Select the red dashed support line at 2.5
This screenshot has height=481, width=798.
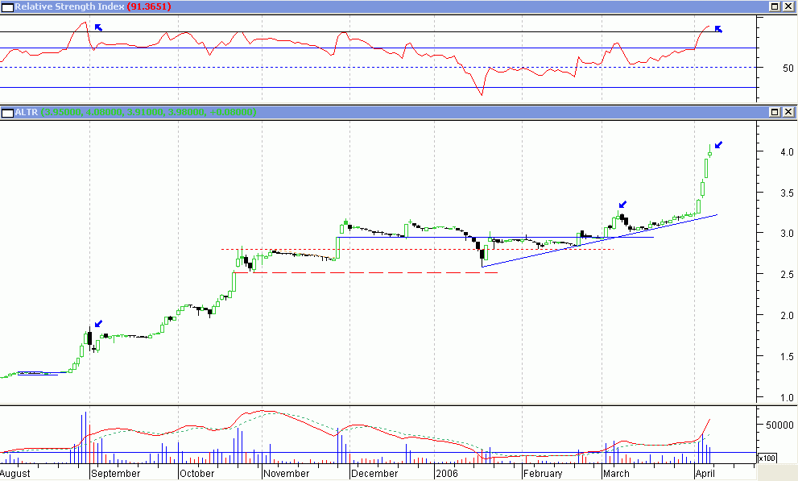coord(362,273)
